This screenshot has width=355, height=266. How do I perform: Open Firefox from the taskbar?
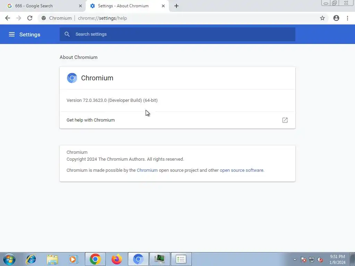point(117,259)
